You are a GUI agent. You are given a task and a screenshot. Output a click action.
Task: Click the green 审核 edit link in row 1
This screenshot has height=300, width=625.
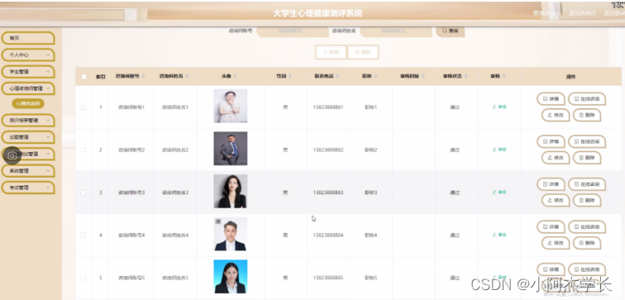pyautogui.click(x=499, y=107)
